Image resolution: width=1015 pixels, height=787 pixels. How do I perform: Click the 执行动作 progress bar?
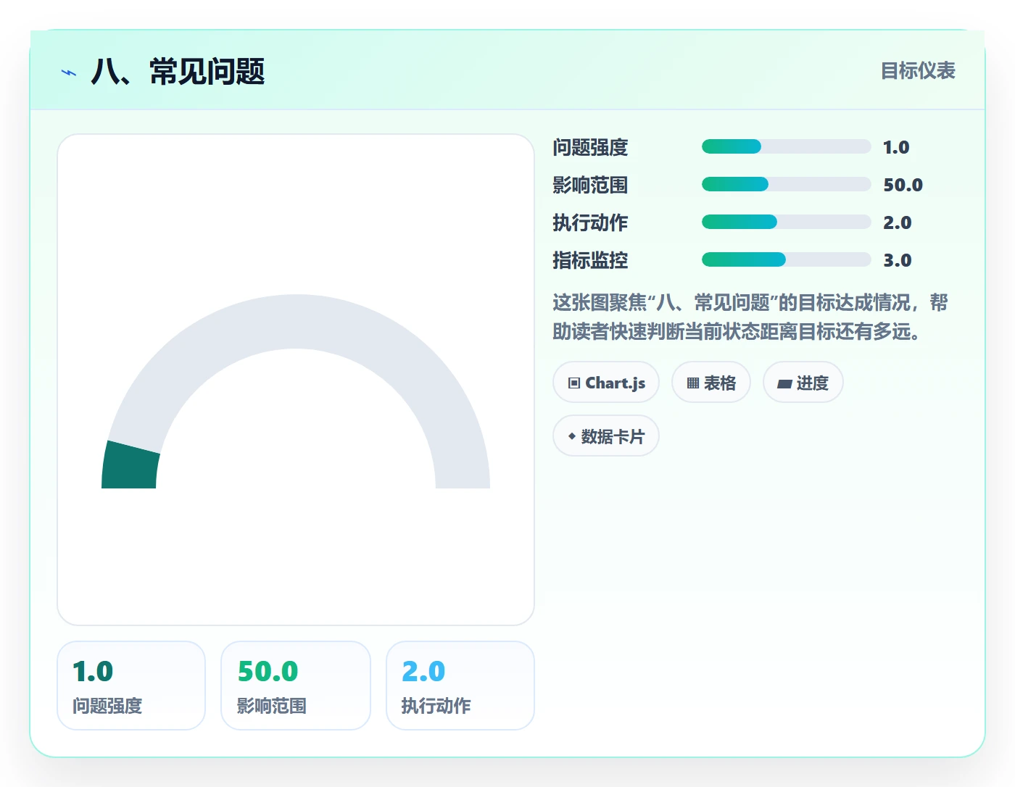pyautogui.click(x=786, y=222)
